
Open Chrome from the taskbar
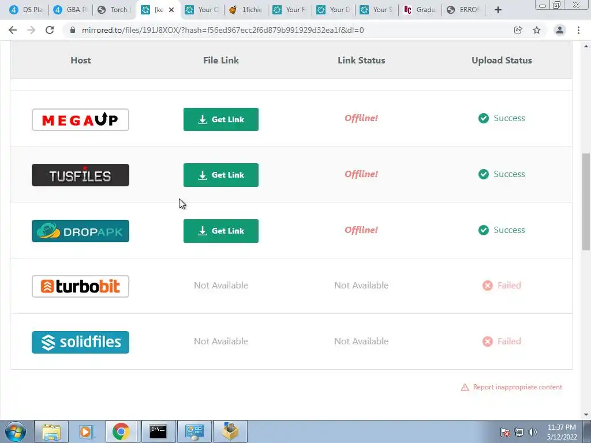[x=121, y=431]
